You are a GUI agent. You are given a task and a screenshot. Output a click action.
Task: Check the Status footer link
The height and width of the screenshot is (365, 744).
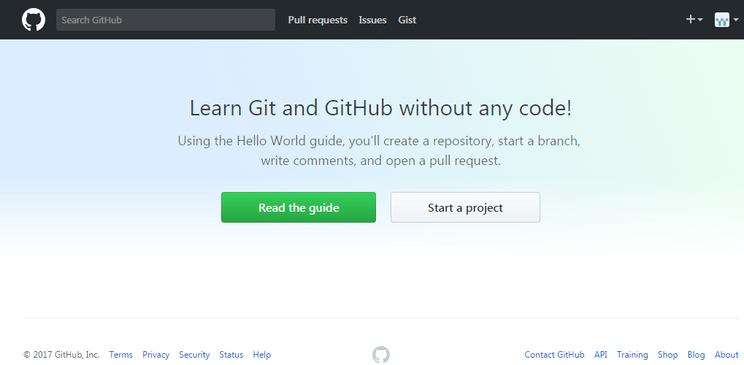[x=231, y=355]
